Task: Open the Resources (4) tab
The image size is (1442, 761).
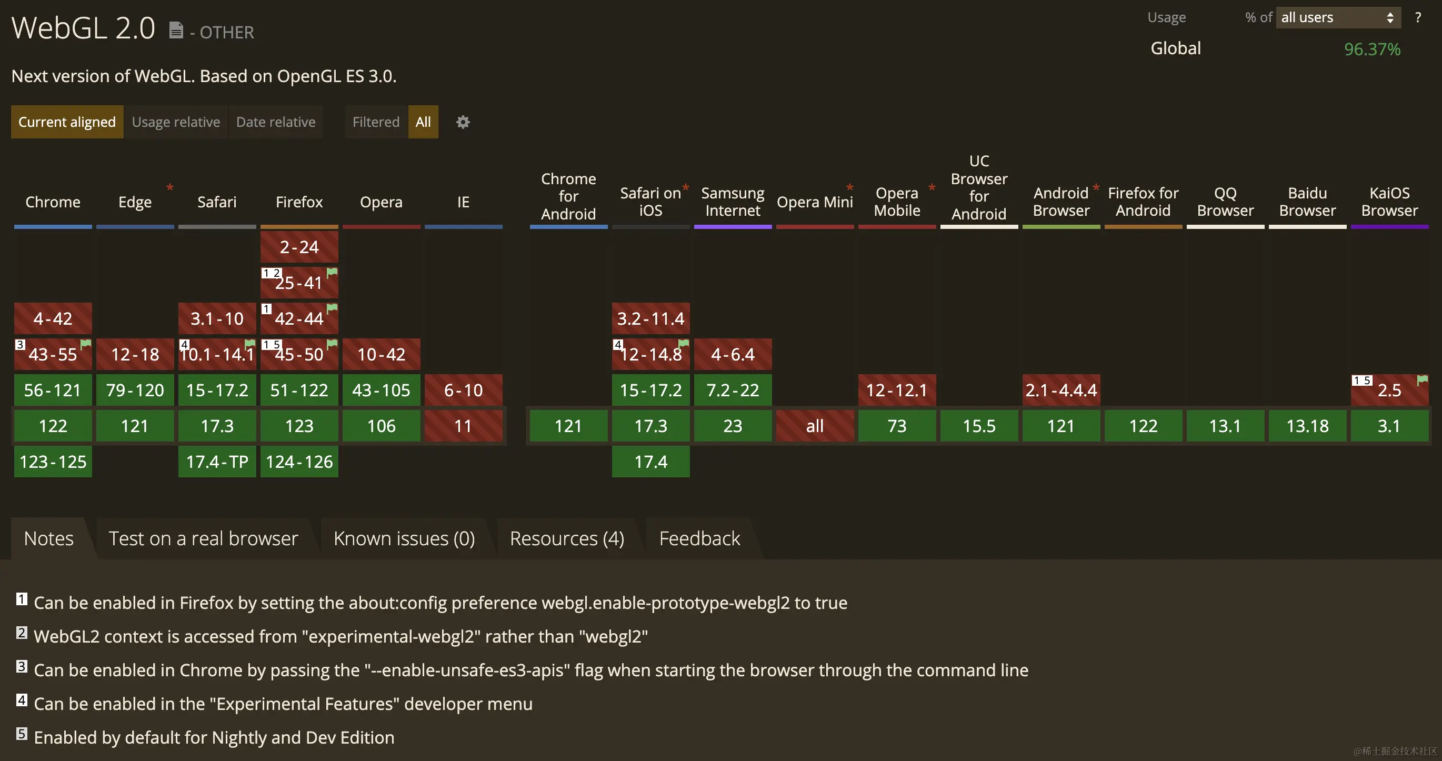Action: pos(566,538)
